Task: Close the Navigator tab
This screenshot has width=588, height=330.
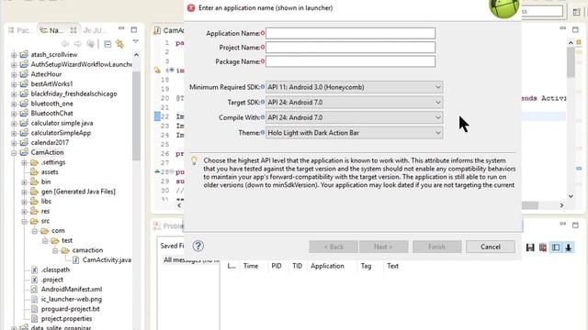Action: (x=73, y=30)
